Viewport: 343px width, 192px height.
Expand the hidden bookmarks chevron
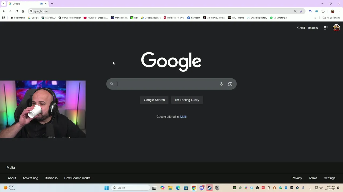[315, 18]
